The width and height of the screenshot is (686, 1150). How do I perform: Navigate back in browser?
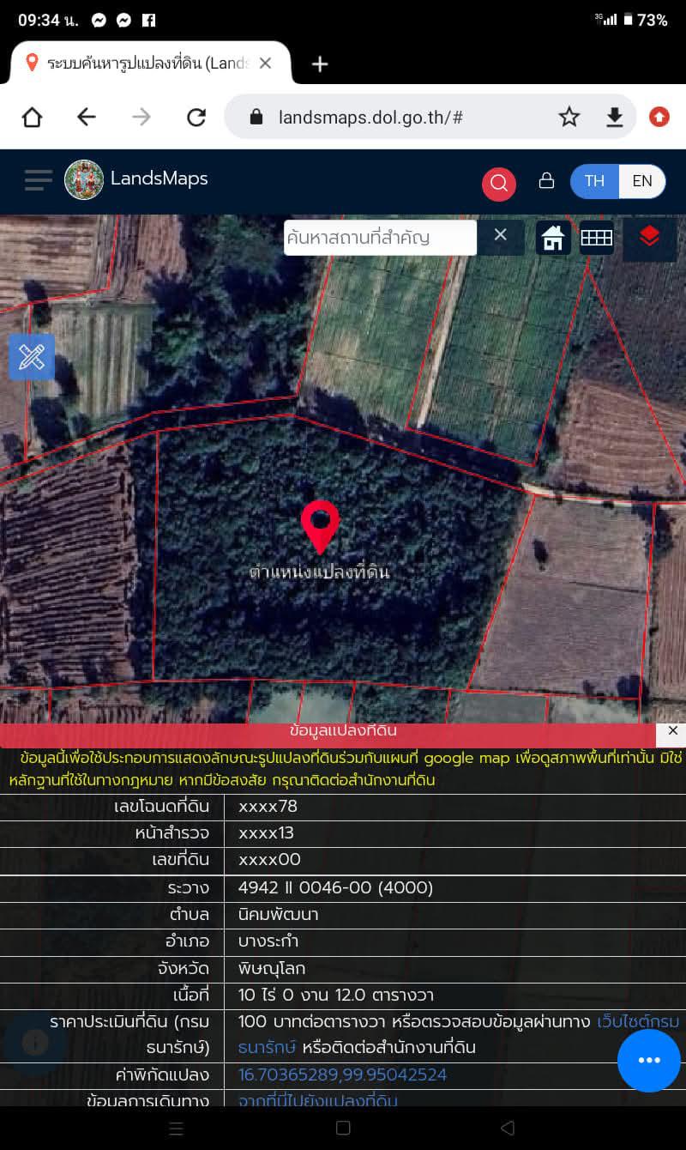pyautogui.click(x=87, y=117)
